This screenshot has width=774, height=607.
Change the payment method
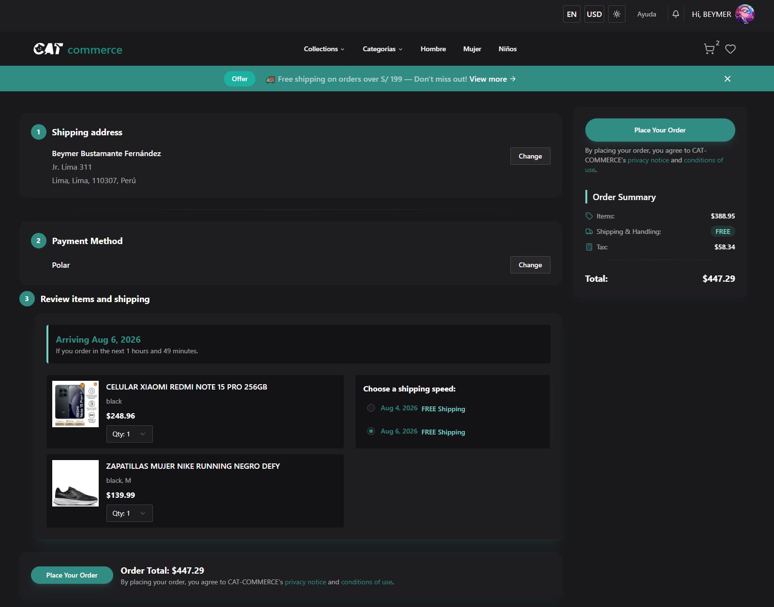coord(530,265)
